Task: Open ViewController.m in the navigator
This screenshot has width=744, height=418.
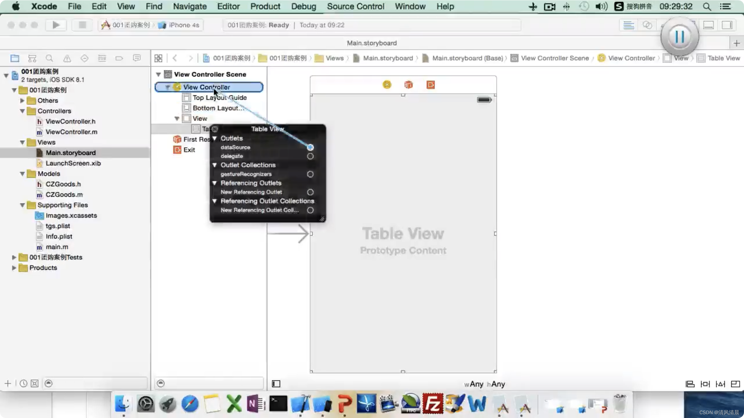Action: [x=71, y=132]
